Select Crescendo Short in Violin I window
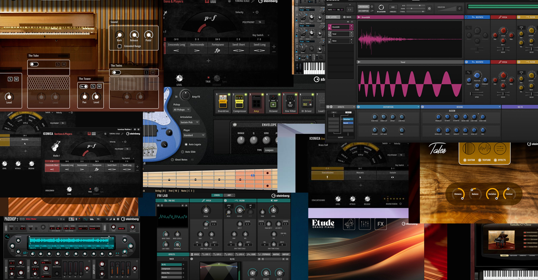538x280 pixels. tap(52, 167)
